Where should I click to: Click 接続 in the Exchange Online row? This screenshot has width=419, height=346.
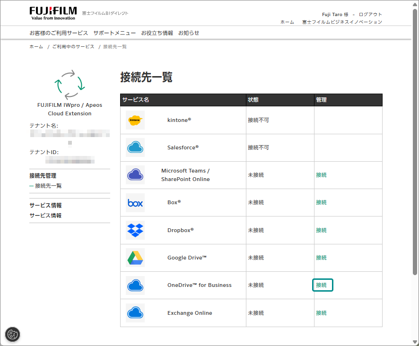click(x=321, y=313)
